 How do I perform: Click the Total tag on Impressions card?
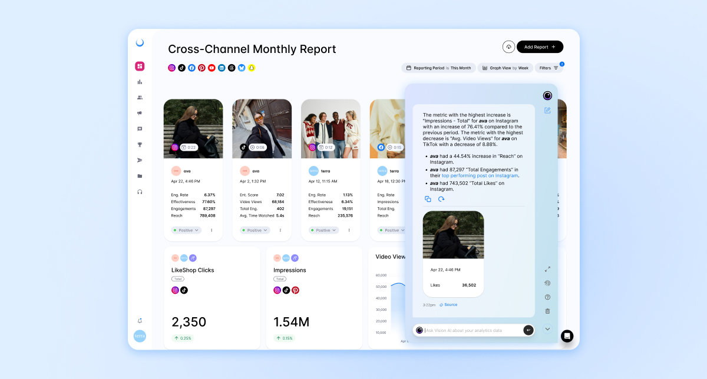(280, 279)
